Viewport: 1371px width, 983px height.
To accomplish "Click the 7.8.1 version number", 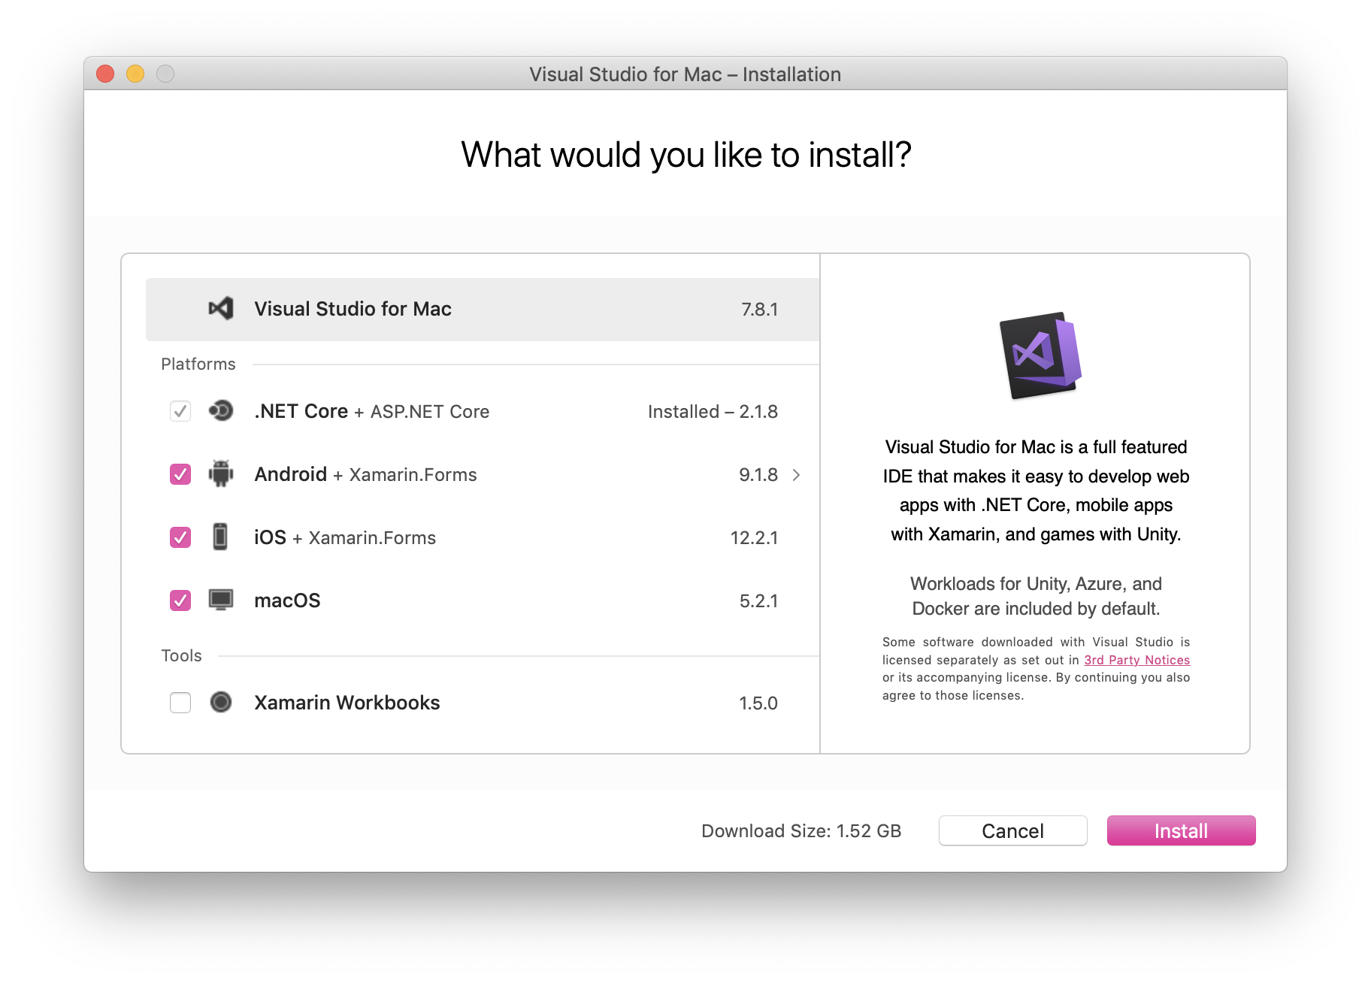I will point(759,310).
